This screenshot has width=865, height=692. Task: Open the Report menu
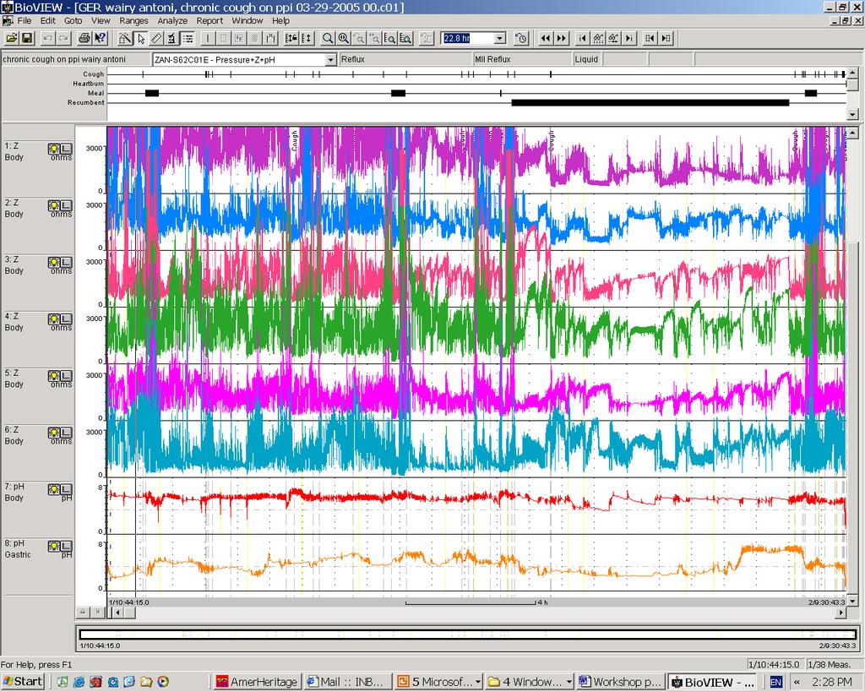coord(209,20)
